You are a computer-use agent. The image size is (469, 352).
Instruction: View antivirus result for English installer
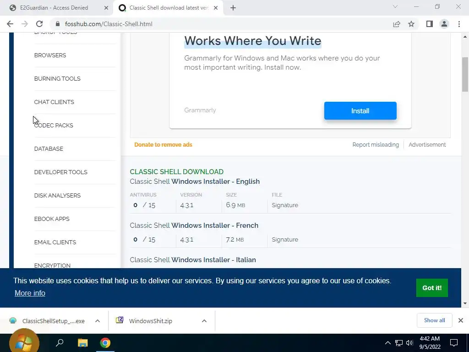[x=144, y=205]
